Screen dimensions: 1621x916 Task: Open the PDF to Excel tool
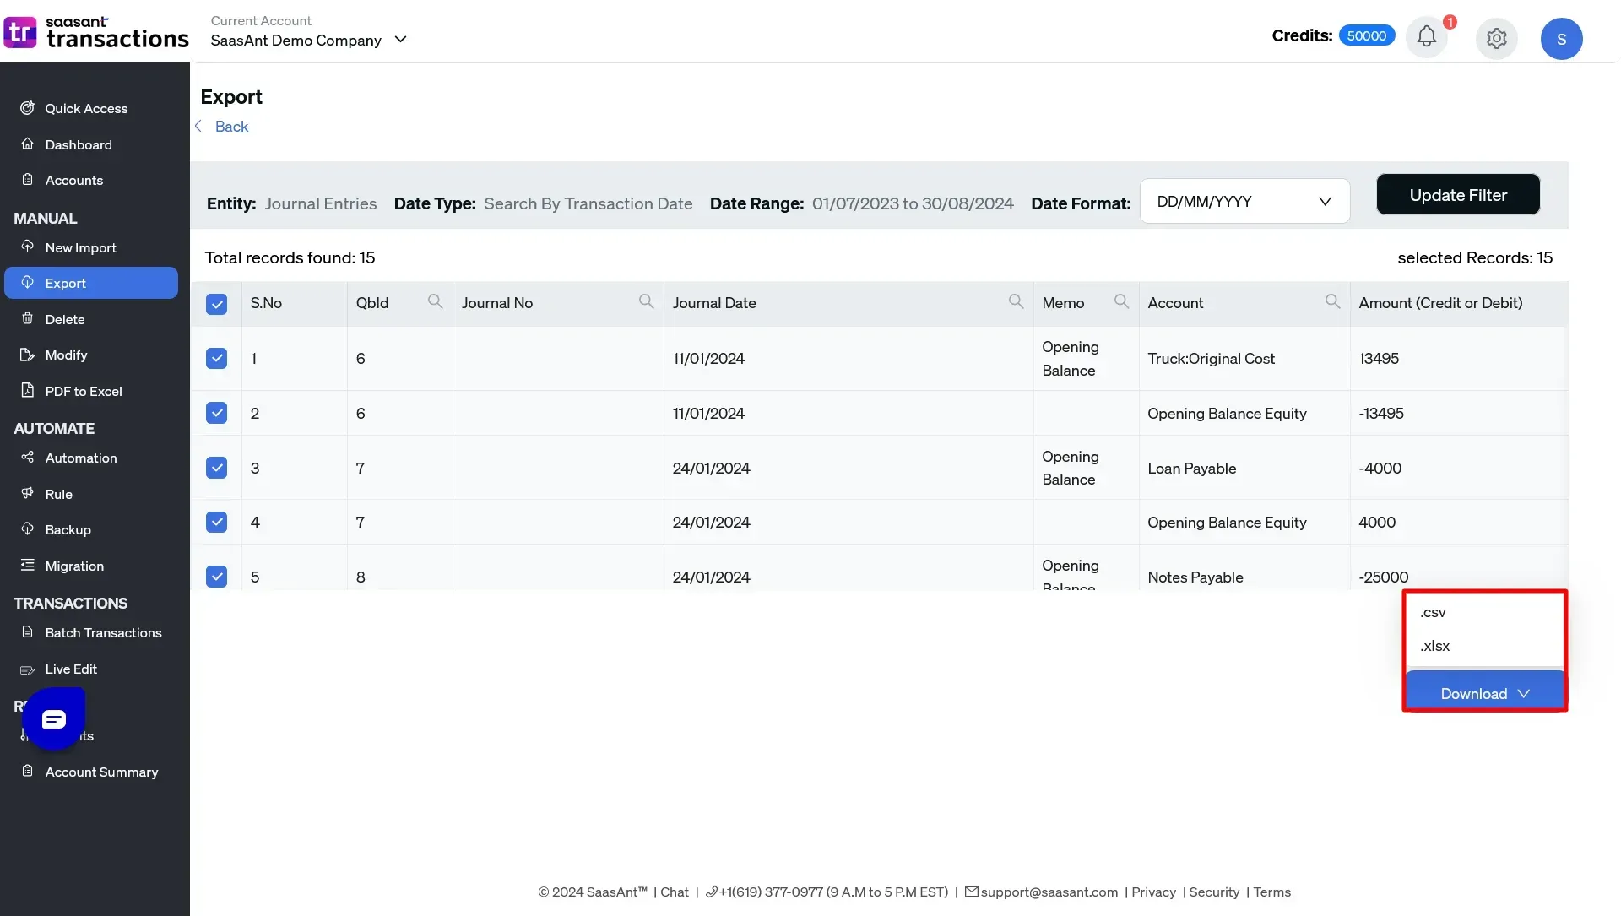click(84, 391)
